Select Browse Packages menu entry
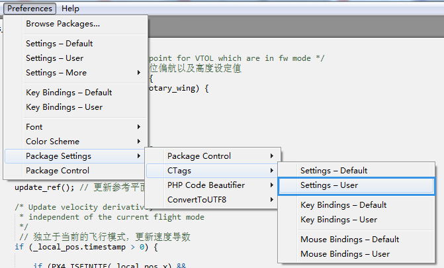This screenshot has width=444, height=268. (x=63, y=24)
